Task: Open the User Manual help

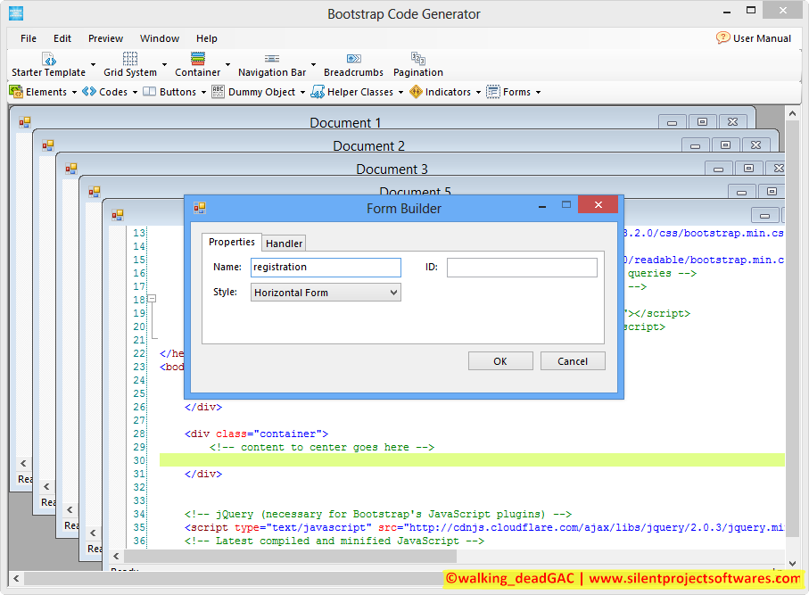Action: 754,38
